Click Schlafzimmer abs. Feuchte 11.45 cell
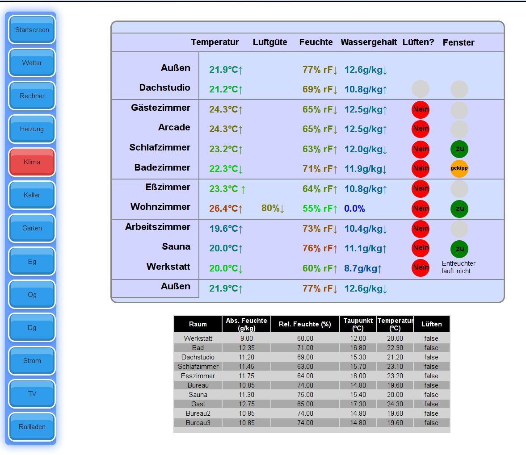 point(247,367)
